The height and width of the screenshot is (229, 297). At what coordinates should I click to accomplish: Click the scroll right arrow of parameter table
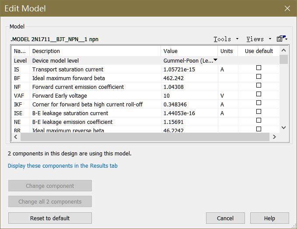[x=274, y=137]
